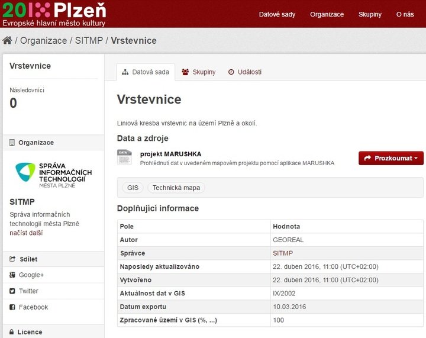This screenshot has width=426, height=338.
Task: Open the O nás page
Action: click(x=405, y=14)
